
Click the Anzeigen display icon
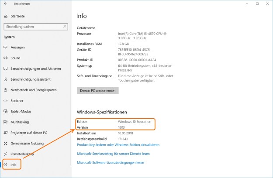point(6,47)
